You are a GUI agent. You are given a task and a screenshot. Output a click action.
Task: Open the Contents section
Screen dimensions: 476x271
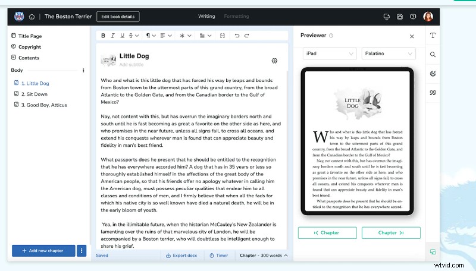[25, 58]
